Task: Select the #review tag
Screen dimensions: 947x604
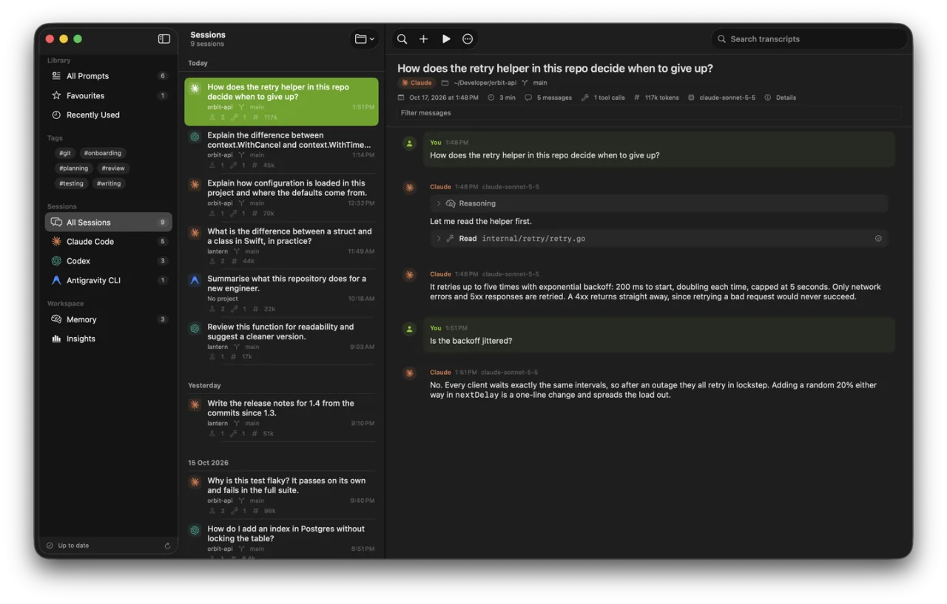Action: click(113, 168)
